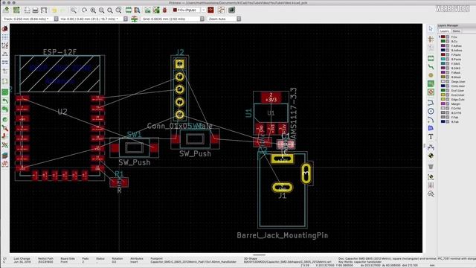This screenshot has width=476, height=268.
Task: Pick the add filled zone tool
Action: [x=431, y=83]
